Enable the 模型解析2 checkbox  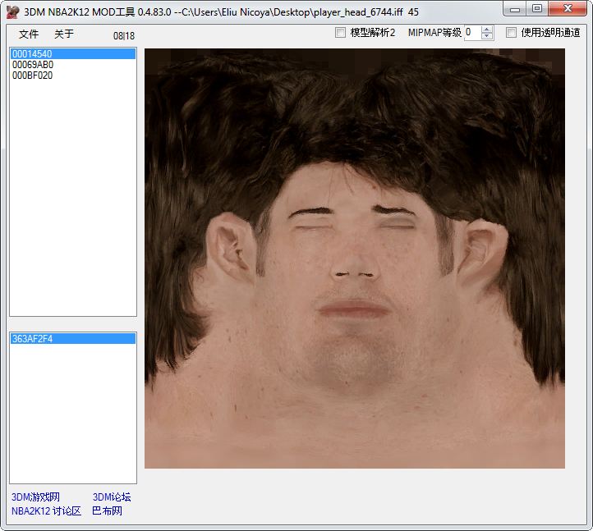click(340, 33)
